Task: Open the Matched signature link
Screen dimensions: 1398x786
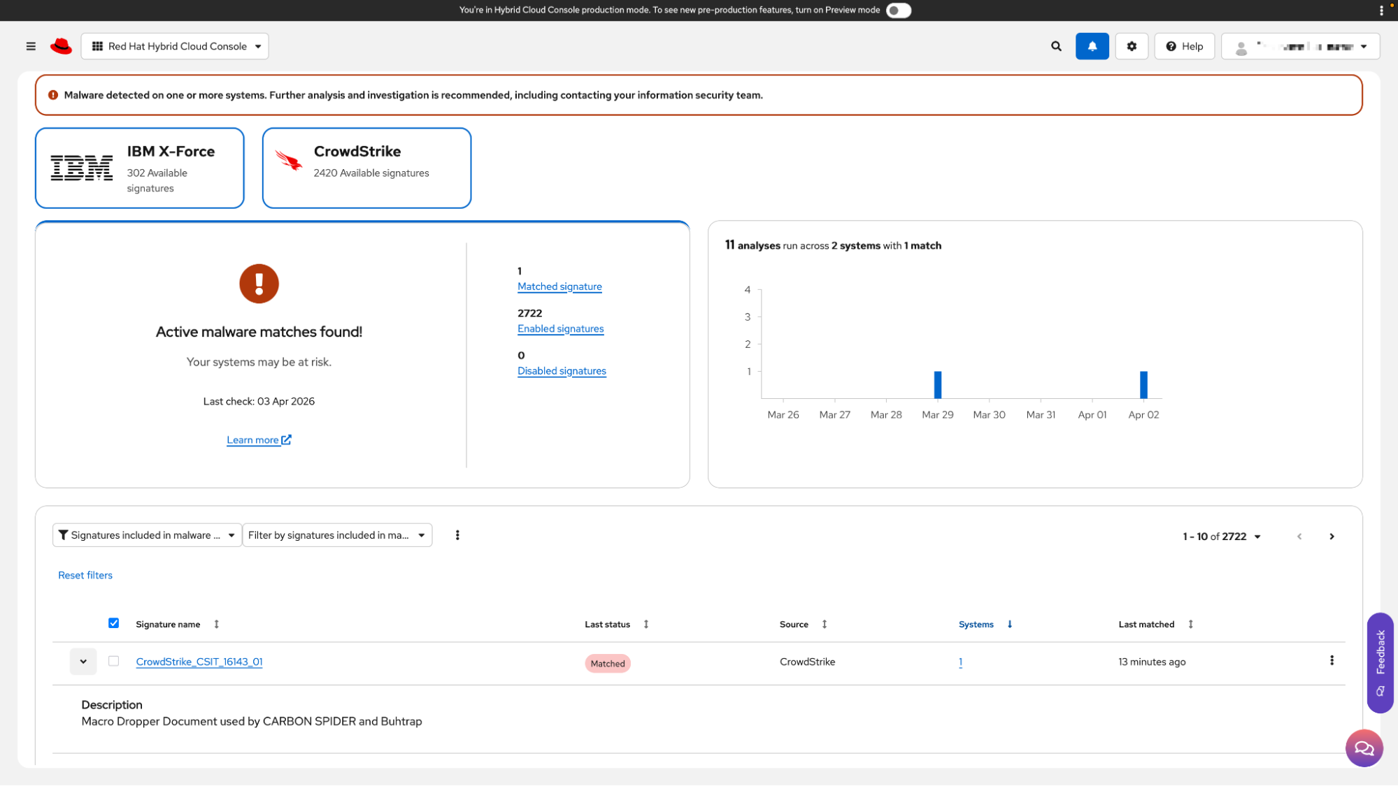Action: pos(559,286)
